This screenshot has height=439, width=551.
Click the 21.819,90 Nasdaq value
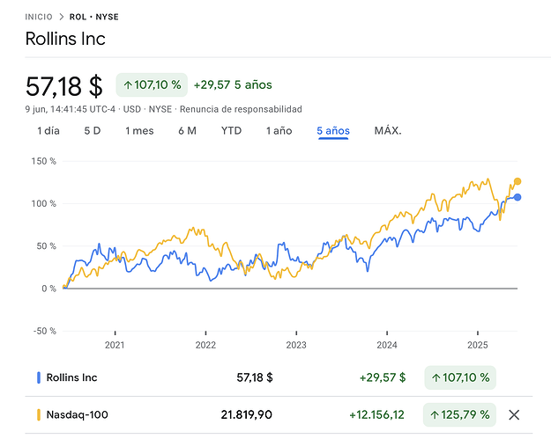pos(246,415)
